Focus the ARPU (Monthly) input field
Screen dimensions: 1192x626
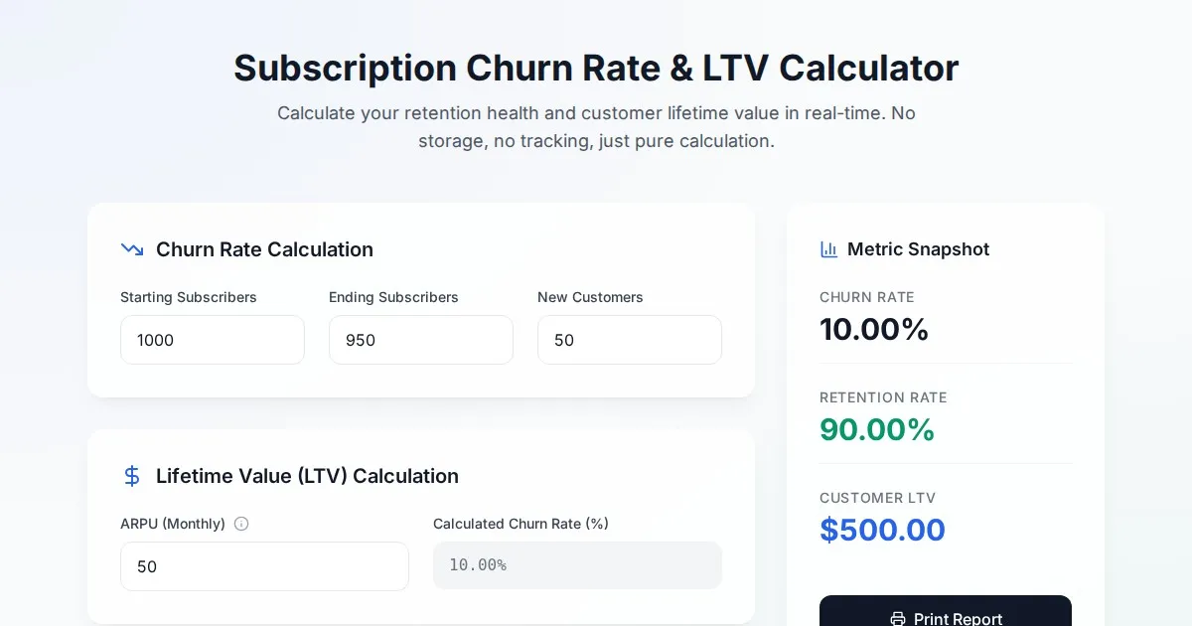click(x=264, y=566)
